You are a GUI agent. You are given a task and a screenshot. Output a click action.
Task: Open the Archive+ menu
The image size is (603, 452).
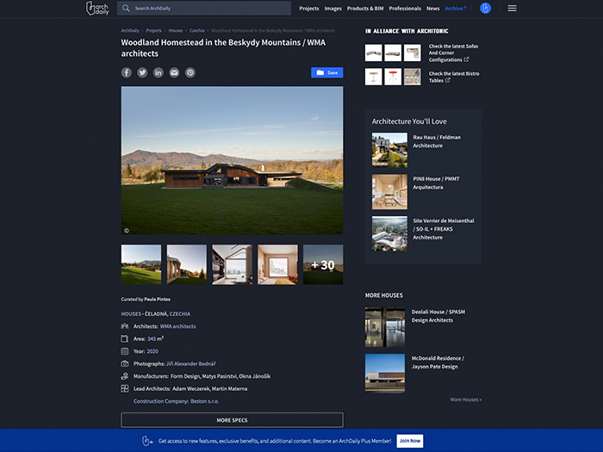[456, 8]
